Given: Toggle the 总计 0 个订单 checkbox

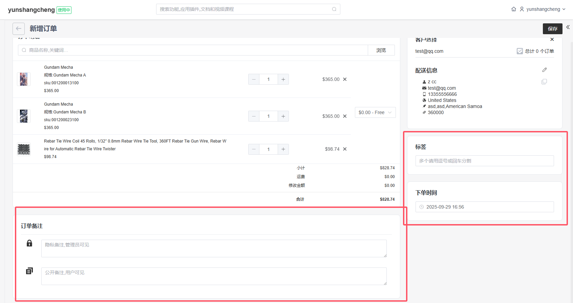Looking at the screenshot, I should point(519,51).
